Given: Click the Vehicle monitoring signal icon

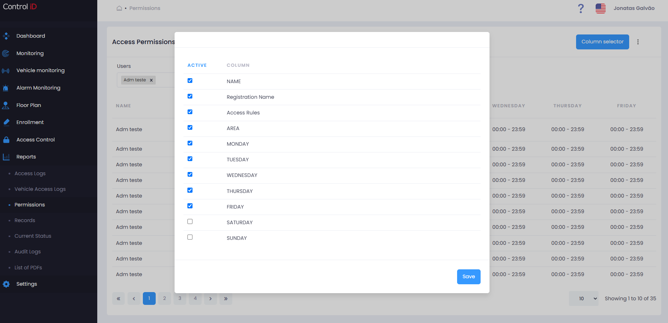Looking at the screenshot, I should (6, 71).
